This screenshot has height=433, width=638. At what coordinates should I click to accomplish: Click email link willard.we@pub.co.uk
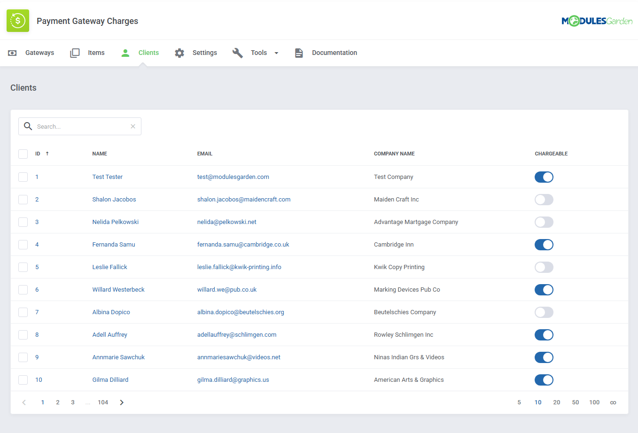[226, 289]
